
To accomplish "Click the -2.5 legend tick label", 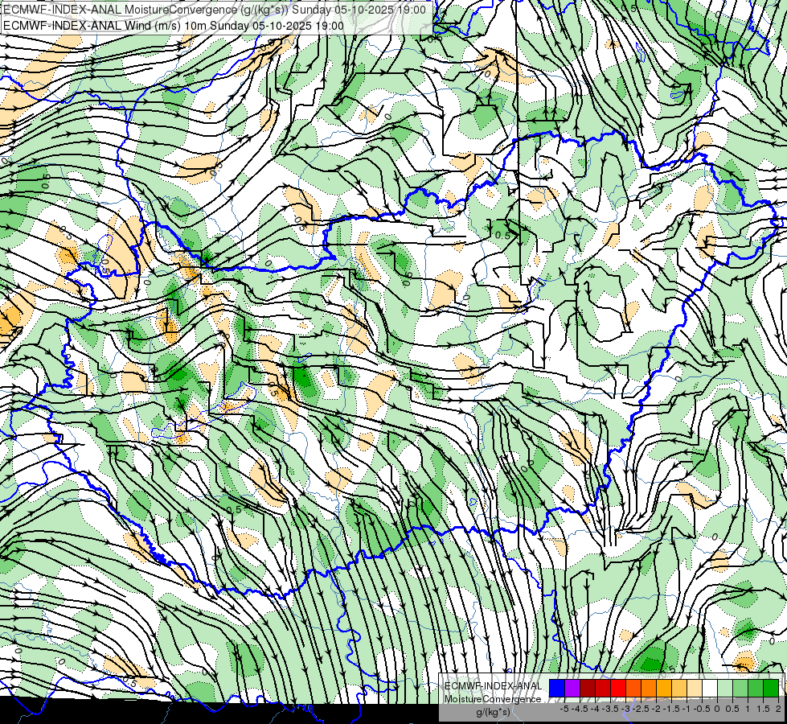I will coord(641,709).
